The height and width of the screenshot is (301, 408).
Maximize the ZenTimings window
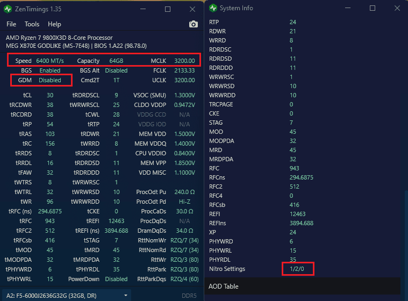click(168, 9)
